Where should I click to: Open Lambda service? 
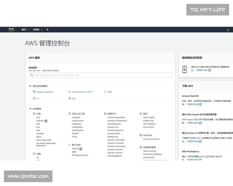[x=40, y=134]
